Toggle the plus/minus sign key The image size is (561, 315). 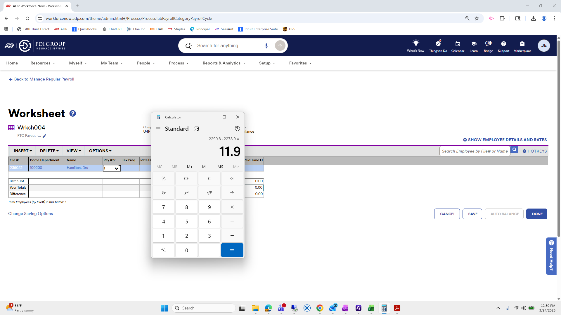[163, 250]
